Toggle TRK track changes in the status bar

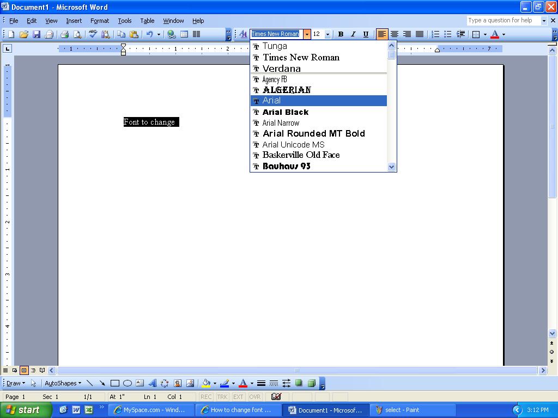coord(222,397)
